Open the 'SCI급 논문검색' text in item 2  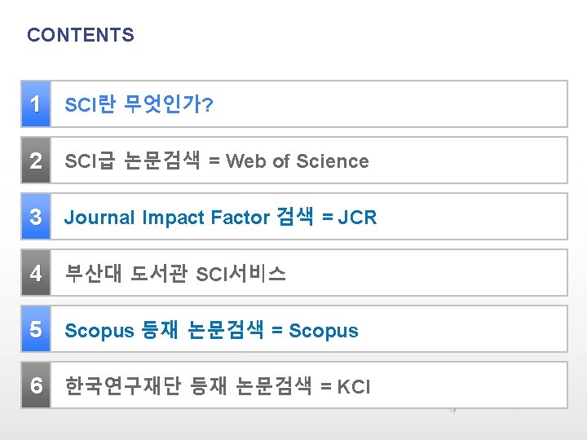click(x=132, y=161)
